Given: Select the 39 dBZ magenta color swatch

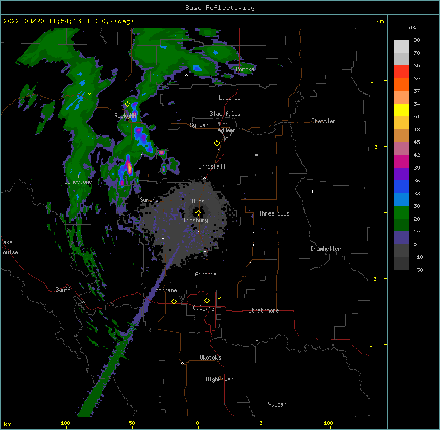Looking at the screenshot, I should tap(401, 161).
